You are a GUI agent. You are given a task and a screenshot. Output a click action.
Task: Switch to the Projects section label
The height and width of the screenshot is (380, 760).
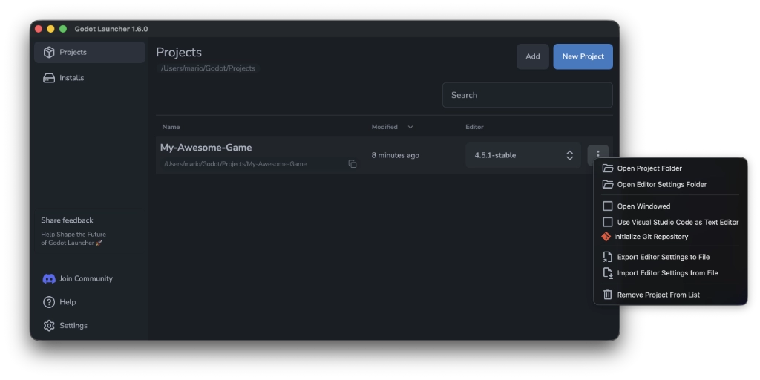(73, 53)
